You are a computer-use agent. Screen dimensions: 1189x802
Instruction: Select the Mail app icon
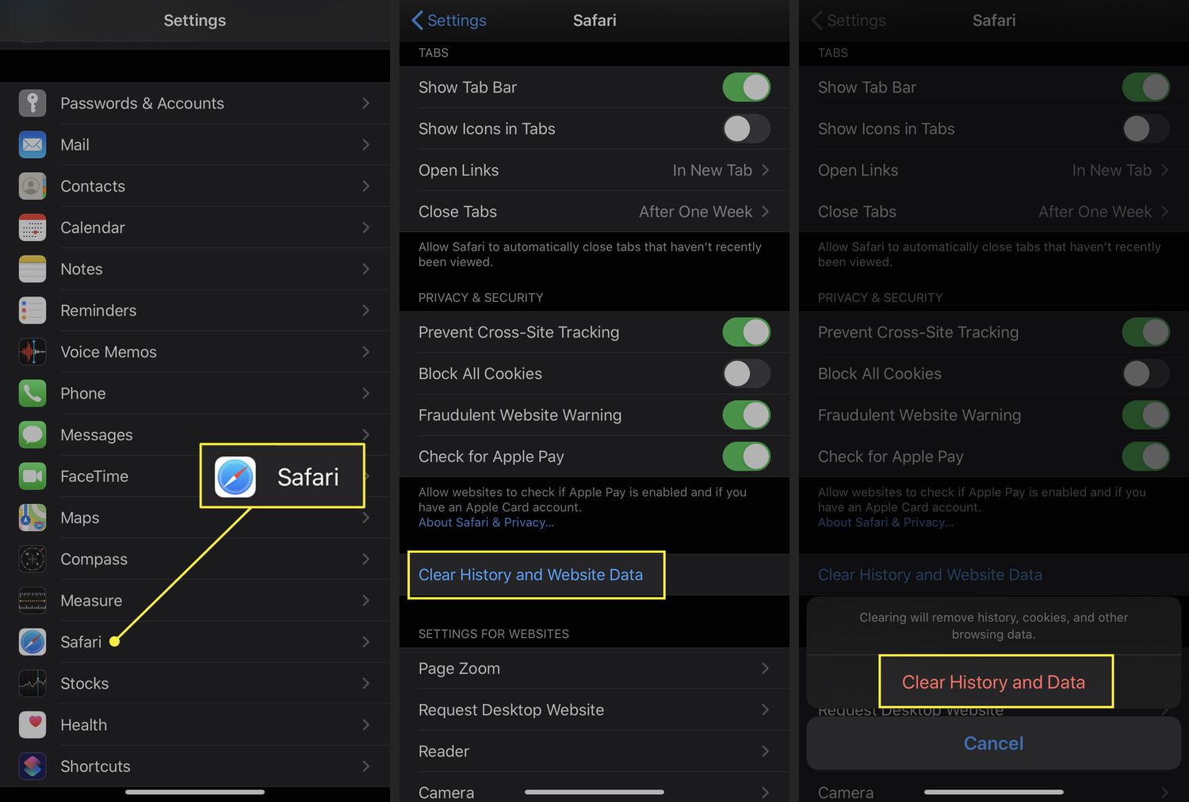click(32, 144)
